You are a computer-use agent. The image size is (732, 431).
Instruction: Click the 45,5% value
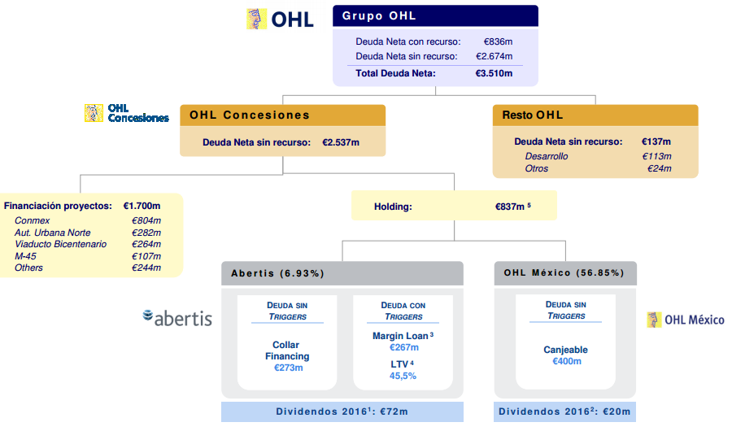pyautogui.click(x=403, y=376)
